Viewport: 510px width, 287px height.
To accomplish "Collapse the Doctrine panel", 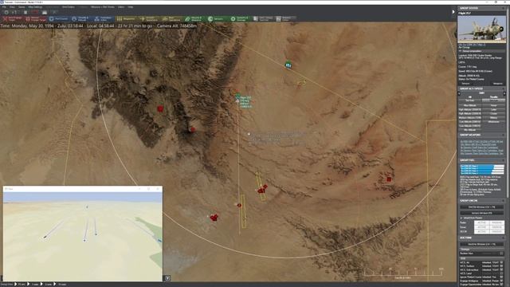I will (x=504, y=238).
